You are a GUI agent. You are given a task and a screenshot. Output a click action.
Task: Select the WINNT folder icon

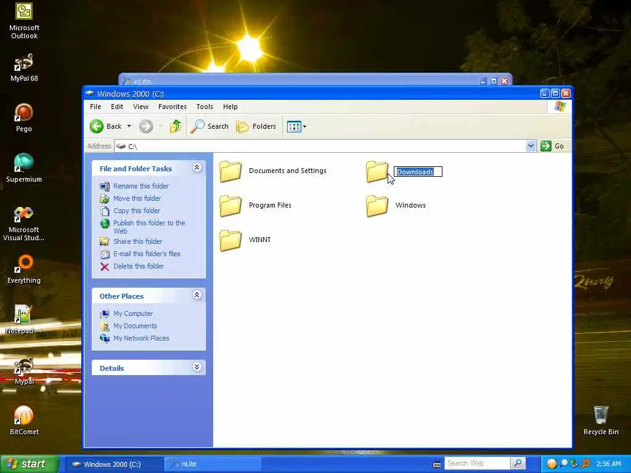point(230,241)
